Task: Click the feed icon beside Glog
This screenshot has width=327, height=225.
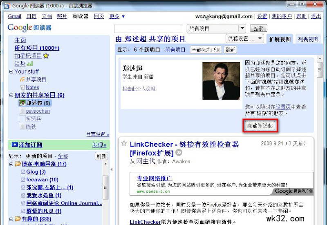Action: click(x=23, y=172)
